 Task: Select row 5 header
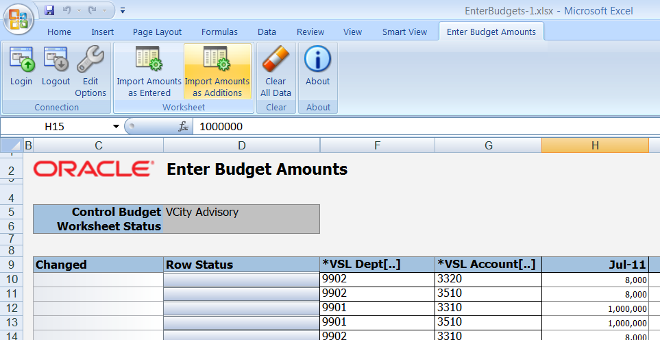point(12,212)
